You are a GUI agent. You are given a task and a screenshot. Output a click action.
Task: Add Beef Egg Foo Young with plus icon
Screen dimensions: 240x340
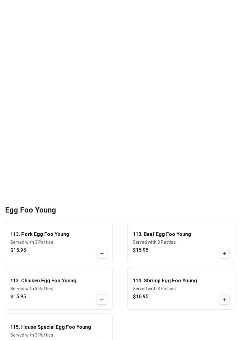pos(224,253)
